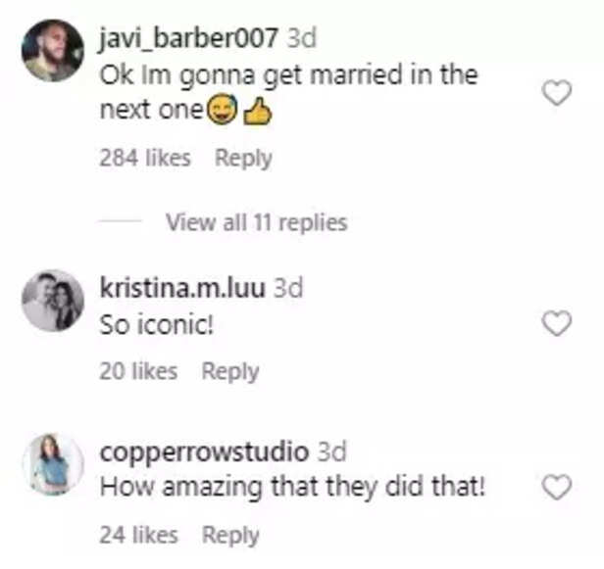Like javi_barber007's comment with the heart

point(557,93)
